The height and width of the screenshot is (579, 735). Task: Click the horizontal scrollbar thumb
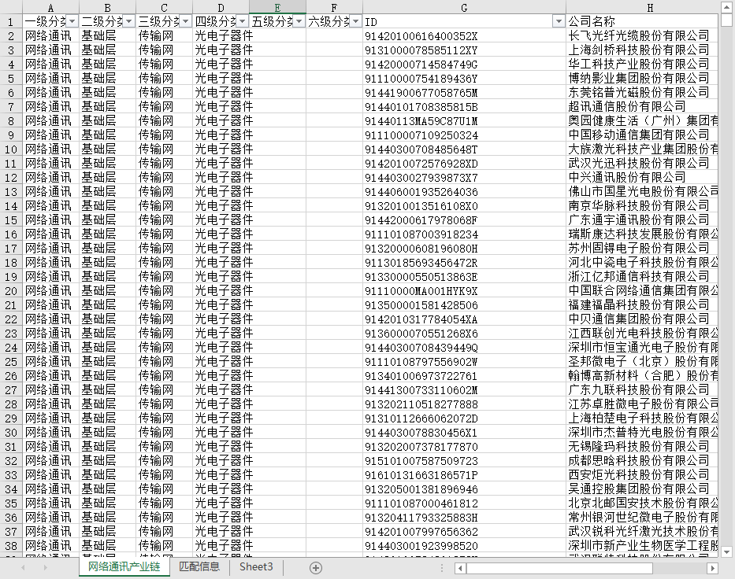tap(559, 568)
